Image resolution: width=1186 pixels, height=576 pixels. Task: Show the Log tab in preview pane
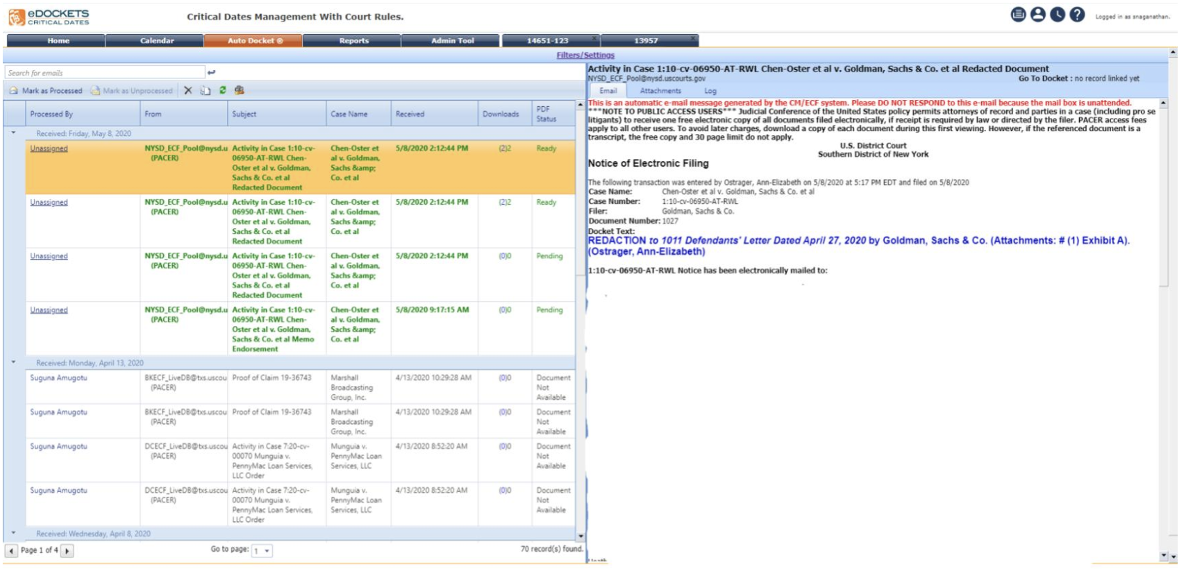[710, 91]
